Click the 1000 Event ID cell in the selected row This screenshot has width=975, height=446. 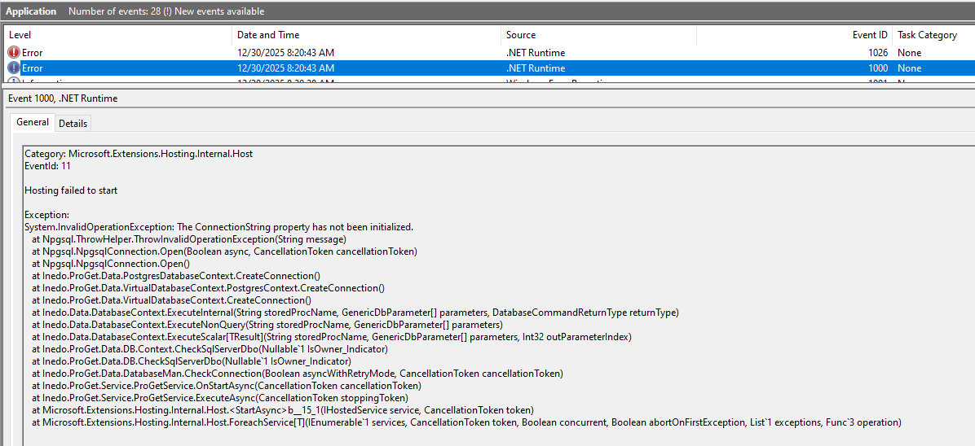877,68
